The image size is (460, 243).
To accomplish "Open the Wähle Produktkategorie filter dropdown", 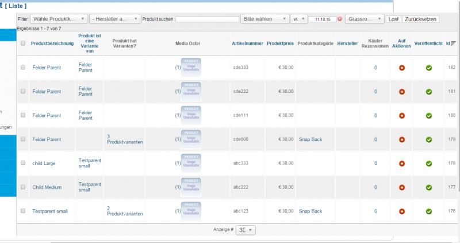I will (59, 19).
